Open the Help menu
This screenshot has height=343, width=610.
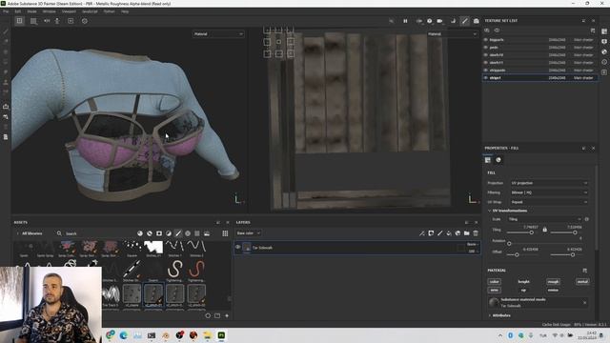125,11
